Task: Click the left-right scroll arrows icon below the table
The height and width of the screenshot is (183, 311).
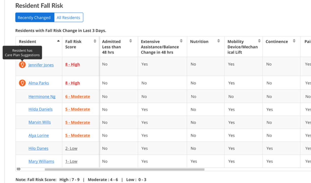Action: 18,169
